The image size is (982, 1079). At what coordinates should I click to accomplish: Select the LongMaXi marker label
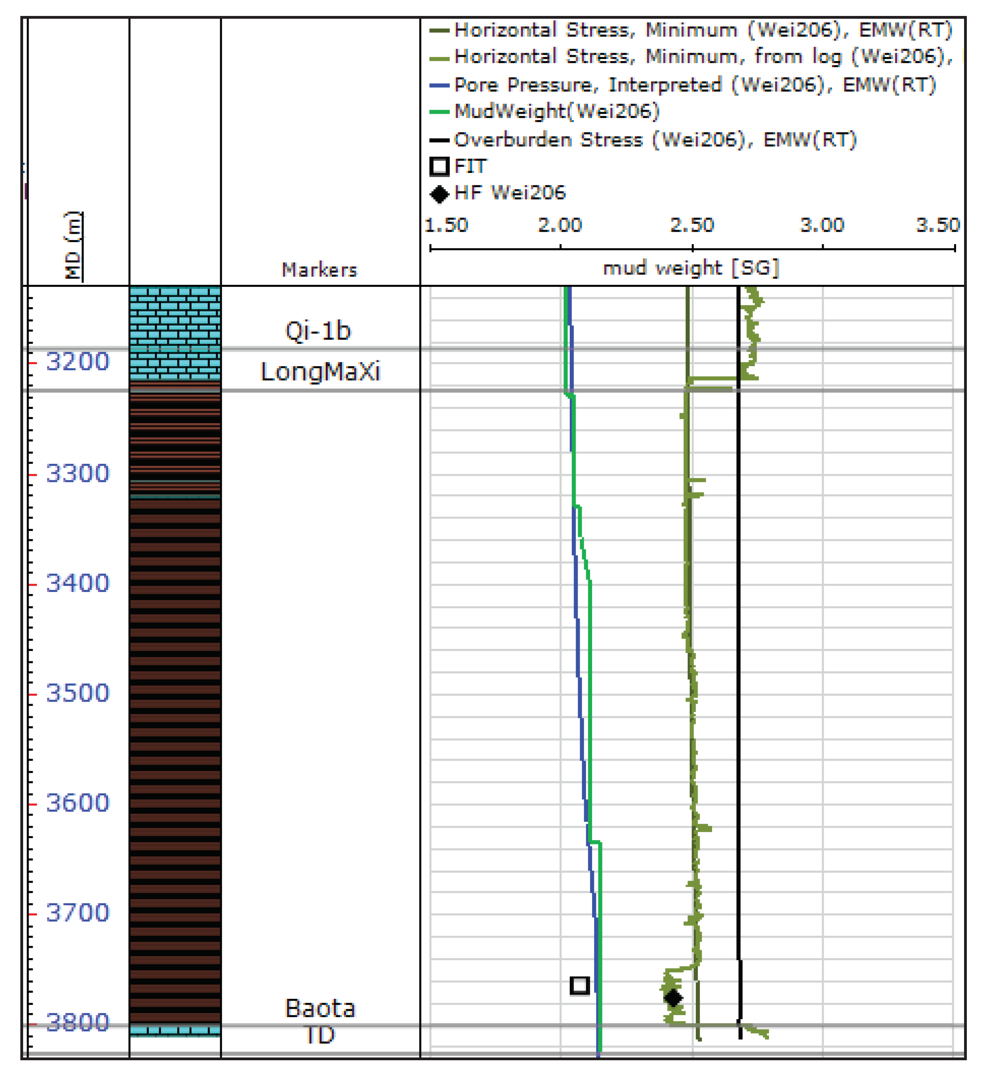[320, 371]
